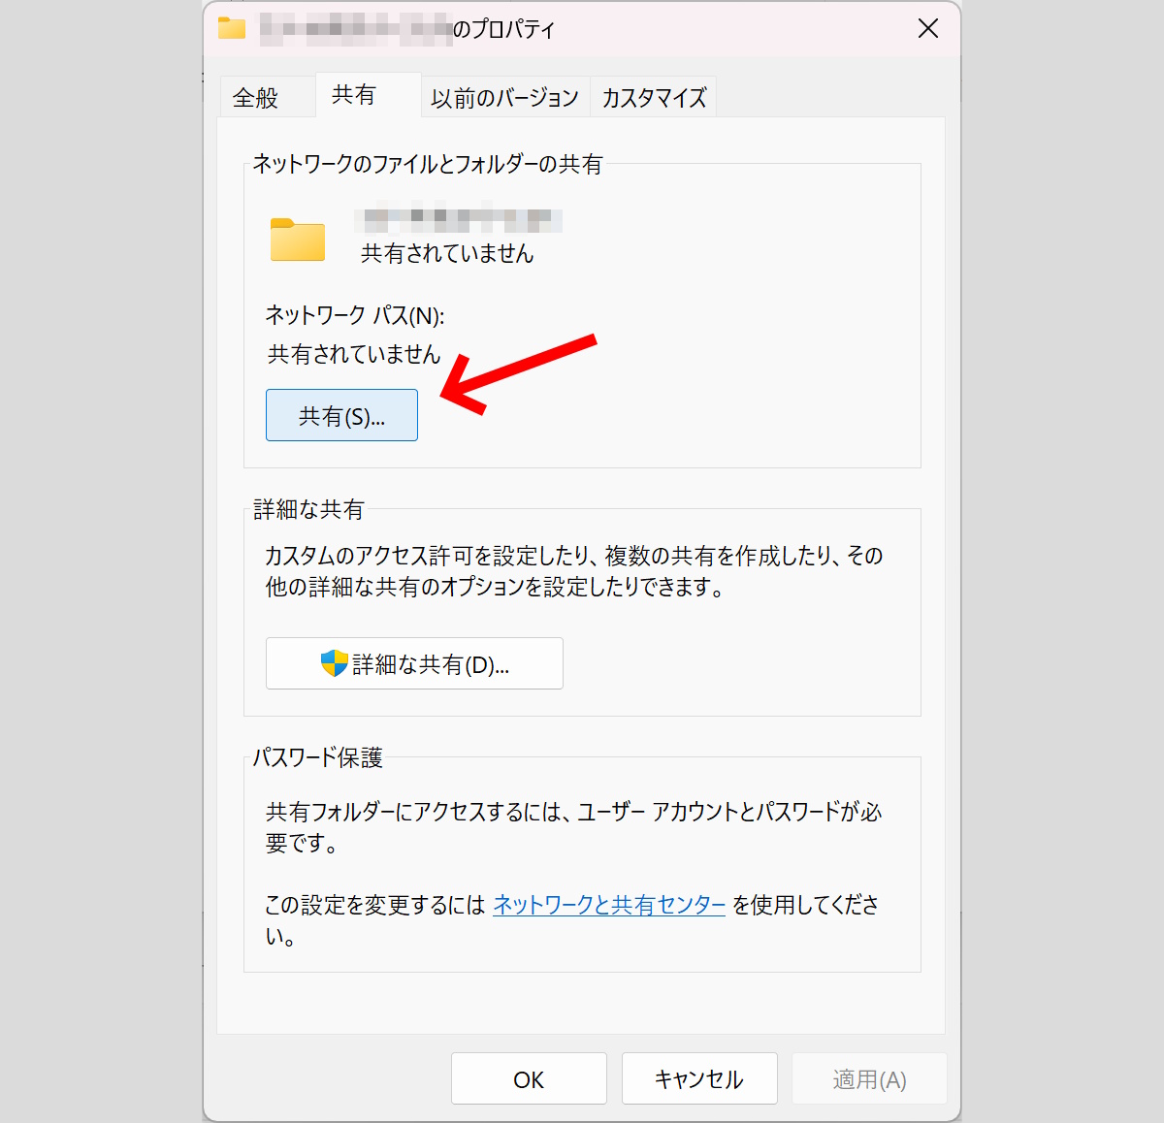1164x1123 pixels.
Task: Click the パスワード保護 group heading
Action: (x=318, y=757)
